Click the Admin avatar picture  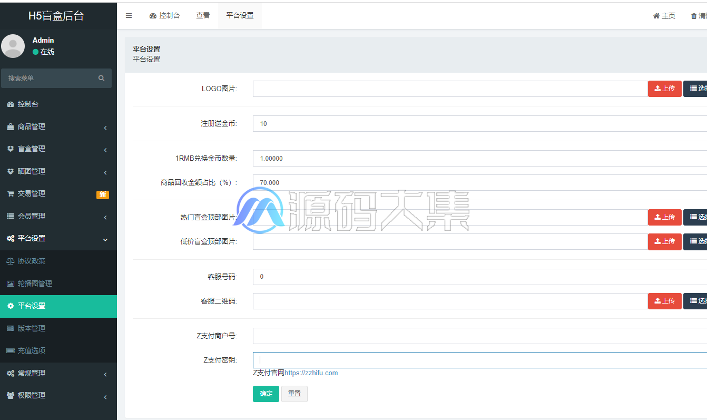click(13, 46)
